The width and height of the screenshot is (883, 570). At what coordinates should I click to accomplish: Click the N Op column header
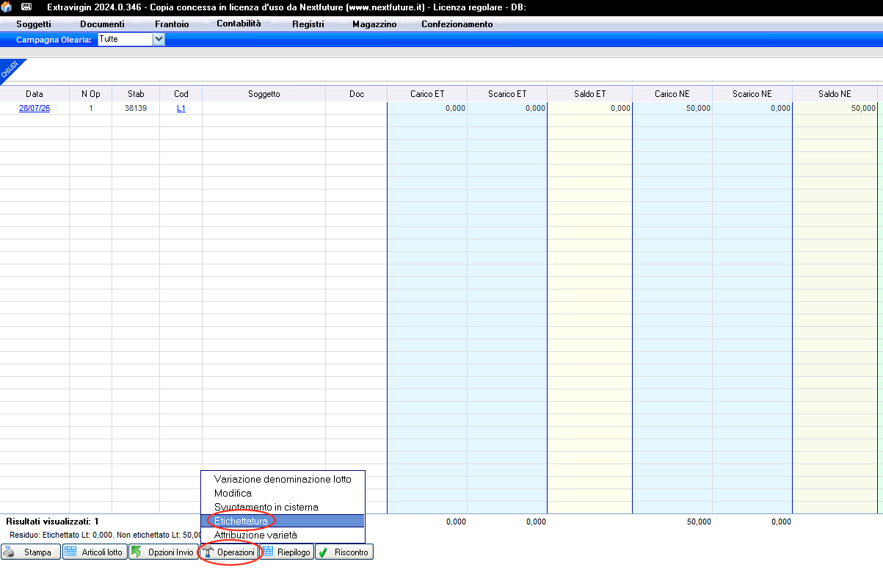(91, 94)
